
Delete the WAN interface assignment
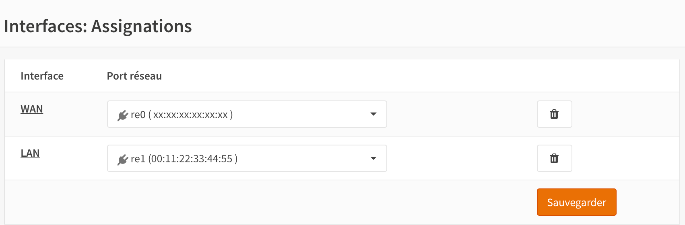(554, 114)
